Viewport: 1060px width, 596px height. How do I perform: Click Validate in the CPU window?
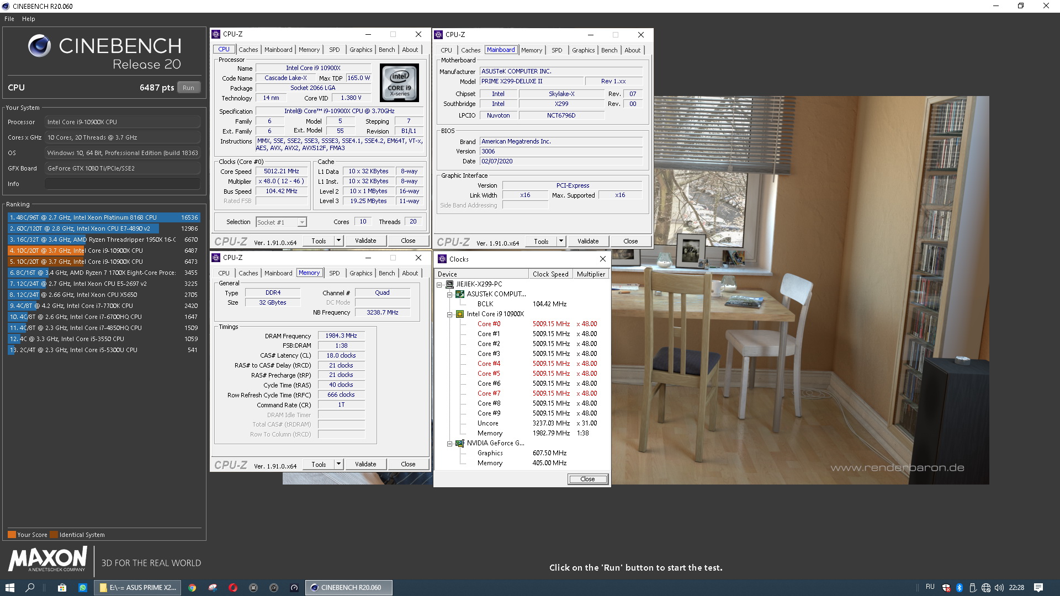click(x=365, y=241)
